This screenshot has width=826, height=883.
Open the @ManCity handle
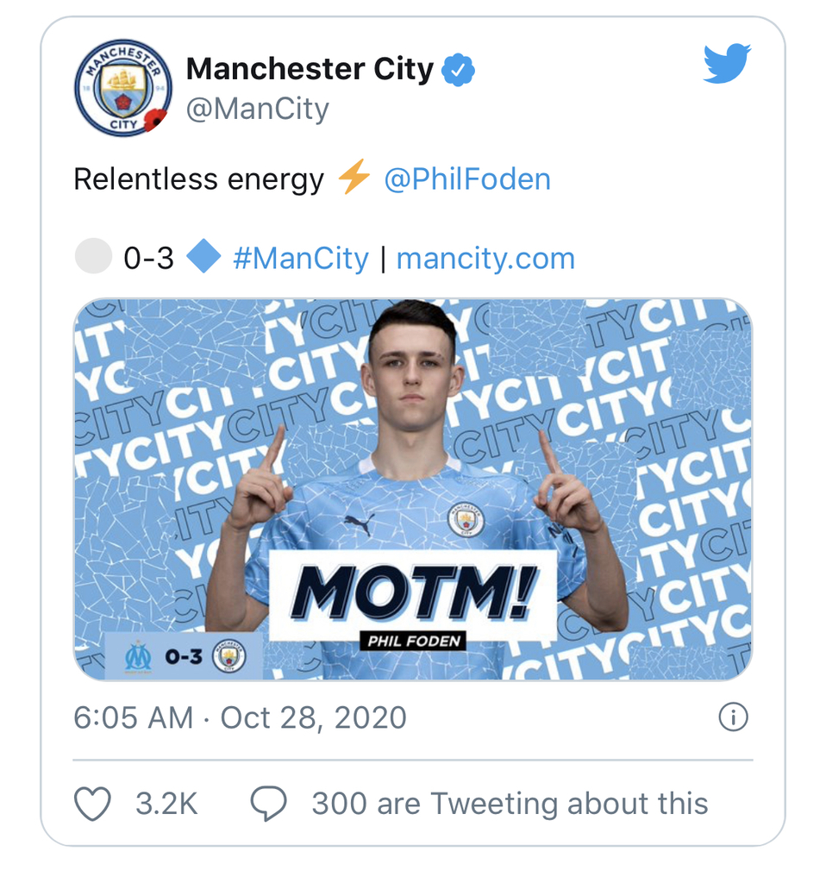pyautogui.click(x=257, y=109)
